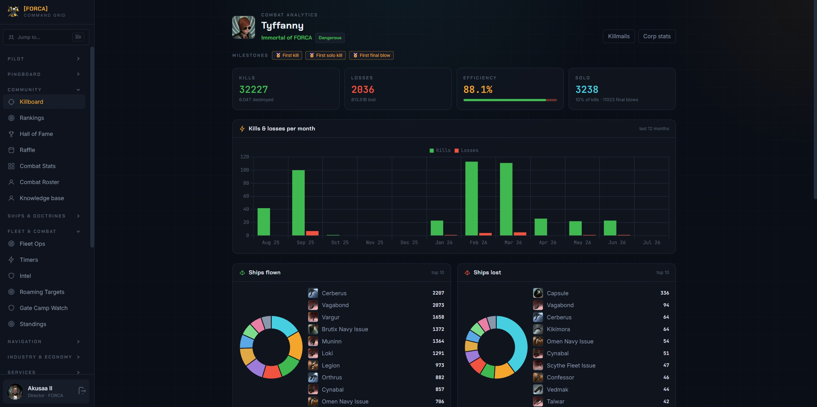Click the Akusaa II profile avatar
The height and width of the screenshot is (407, 817).
coord(15,391)
